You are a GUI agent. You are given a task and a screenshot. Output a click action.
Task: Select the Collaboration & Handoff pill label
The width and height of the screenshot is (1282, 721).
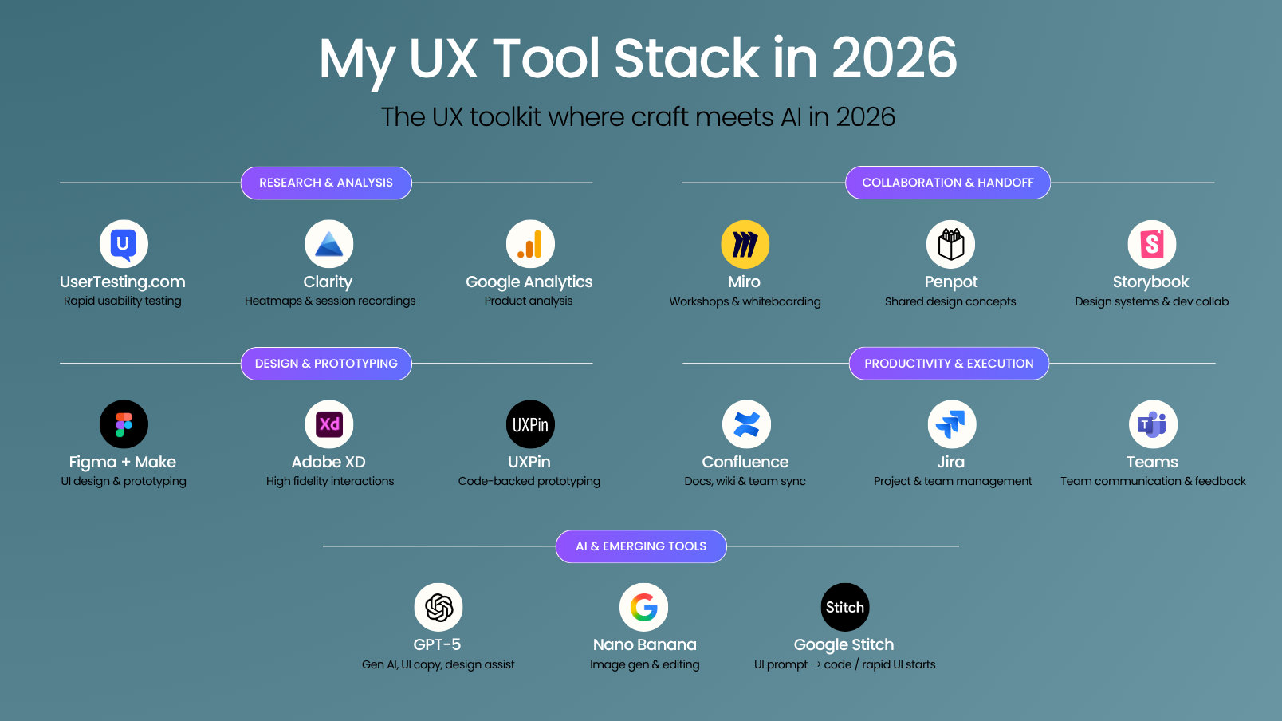(947, 183)
